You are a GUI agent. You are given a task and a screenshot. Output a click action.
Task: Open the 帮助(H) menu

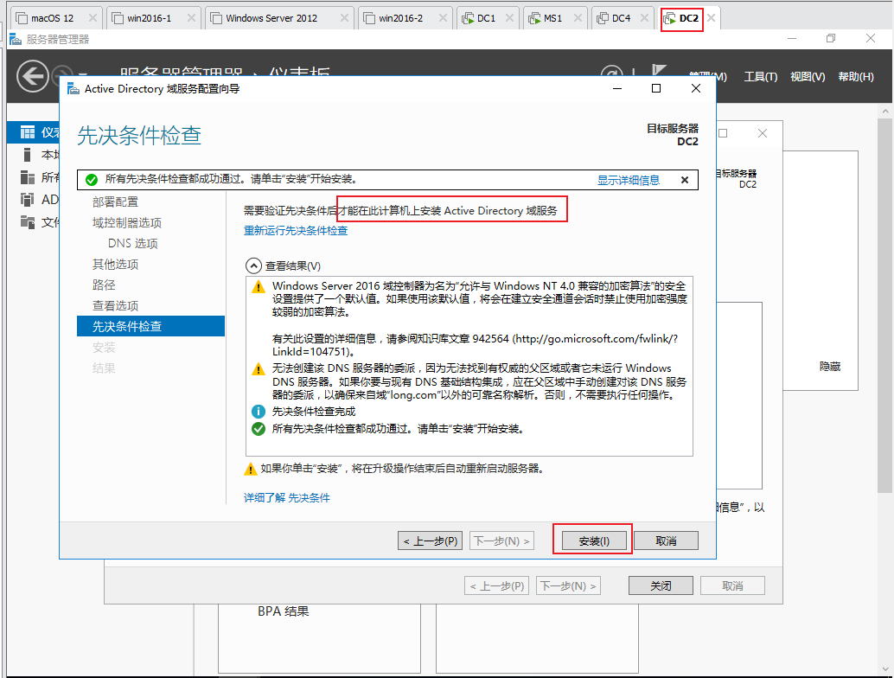856,76
